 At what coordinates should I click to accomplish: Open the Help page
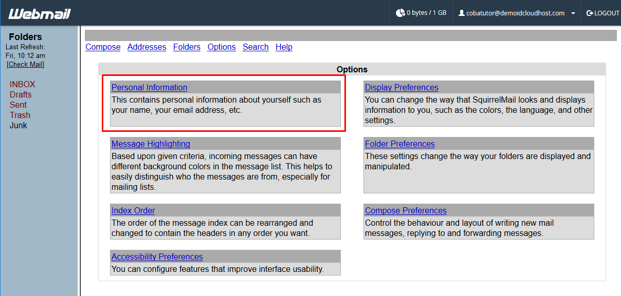click(284, 47)
